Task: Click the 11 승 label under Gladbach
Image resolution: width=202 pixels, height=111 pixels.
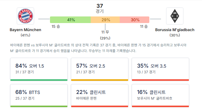Action: 144,26
